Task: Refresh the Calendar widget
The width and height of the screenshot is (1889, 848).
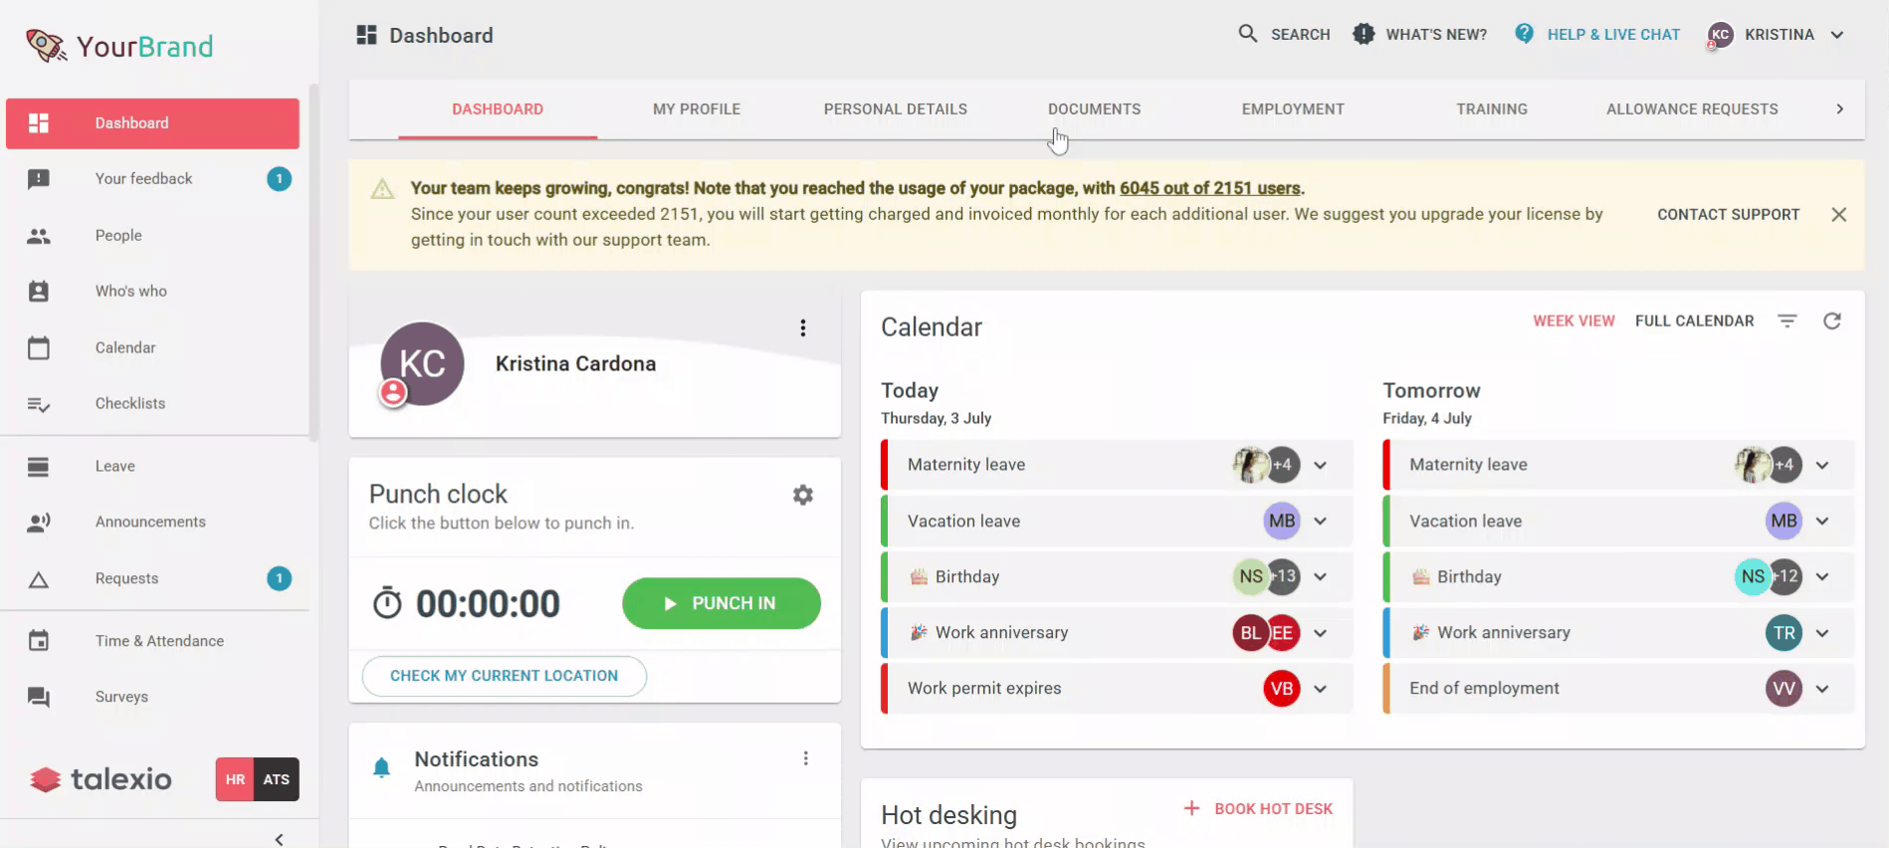Action: click(x=1832, y=320)
